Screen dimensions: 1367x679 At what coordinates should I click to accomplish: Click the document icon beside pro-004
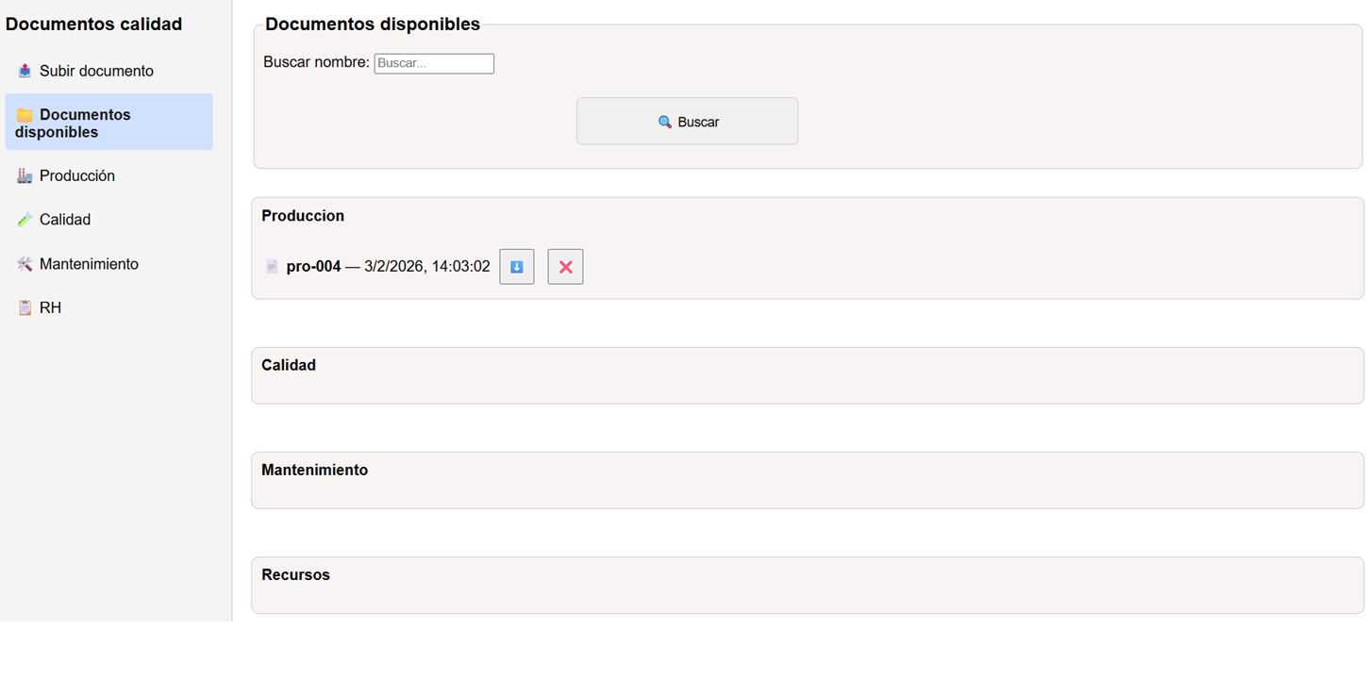pos(273,266)
